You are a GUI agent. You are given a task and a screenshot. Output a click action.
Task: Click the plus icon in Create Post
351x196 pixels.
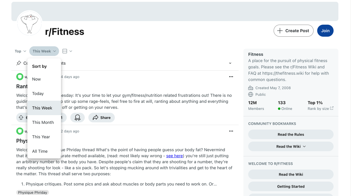280,31
